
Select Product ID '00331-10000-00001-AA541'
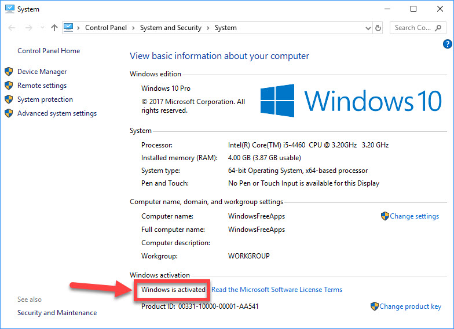point(218,306)
